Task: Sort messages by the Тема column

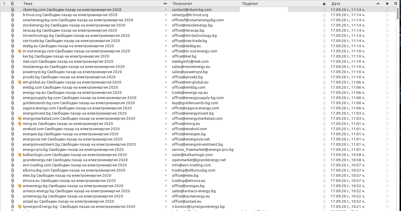Action: 87,4
